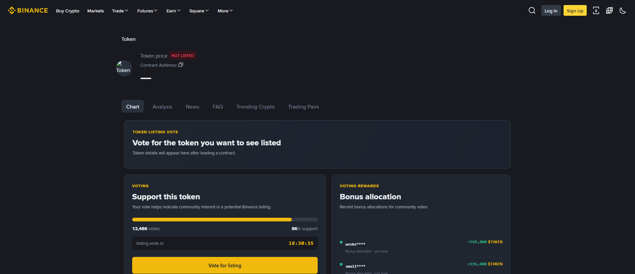Click the 18:30:35 countdown timer

tap(301, 244)
